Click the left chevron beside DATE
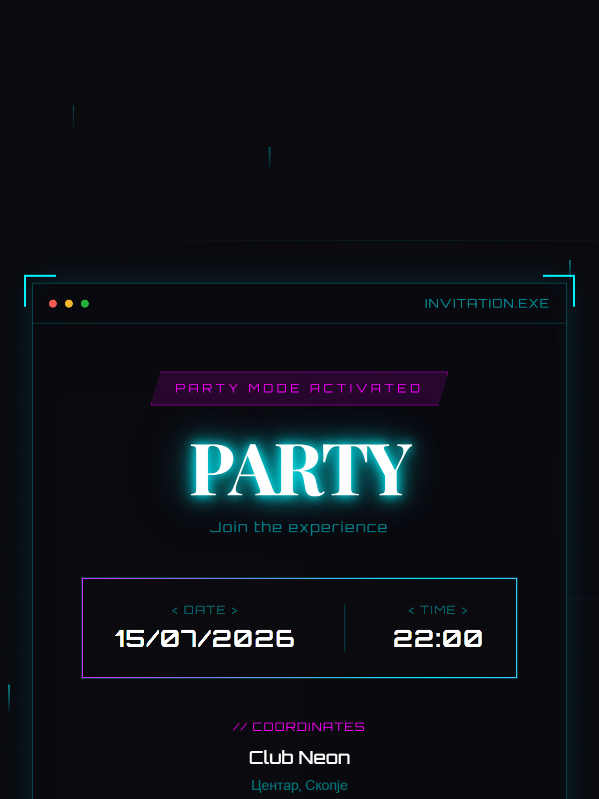 pyautogui.click(x=175, y=611)
